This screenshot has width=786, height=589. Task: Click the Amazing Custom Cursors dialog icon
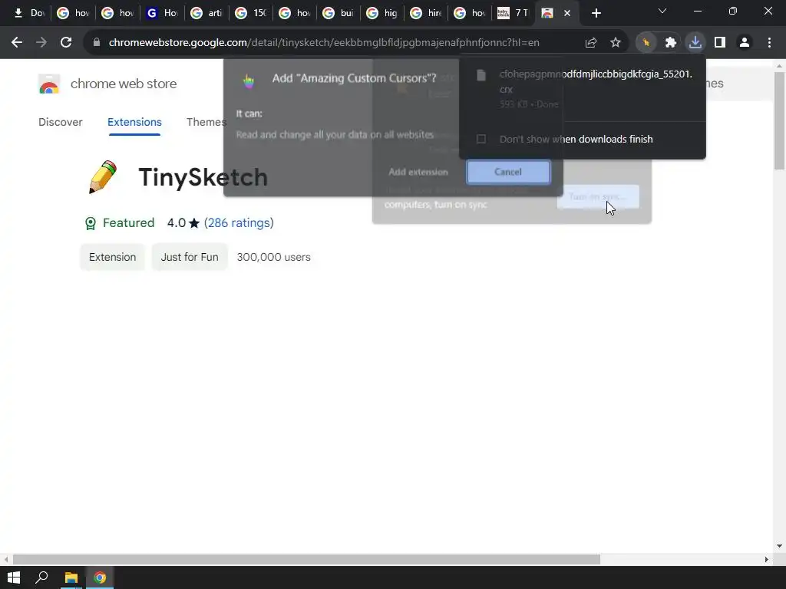(x=249, y=80)
